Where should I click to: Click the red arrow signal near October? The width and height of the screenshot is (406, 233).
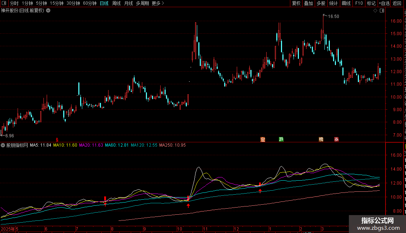tap(188, 205)
